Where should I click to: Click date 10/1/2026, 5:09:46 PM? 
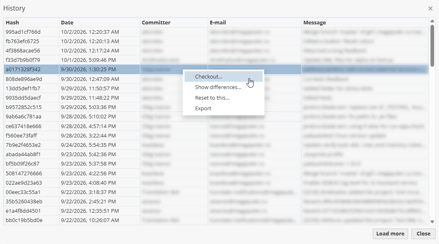point(88,60)
